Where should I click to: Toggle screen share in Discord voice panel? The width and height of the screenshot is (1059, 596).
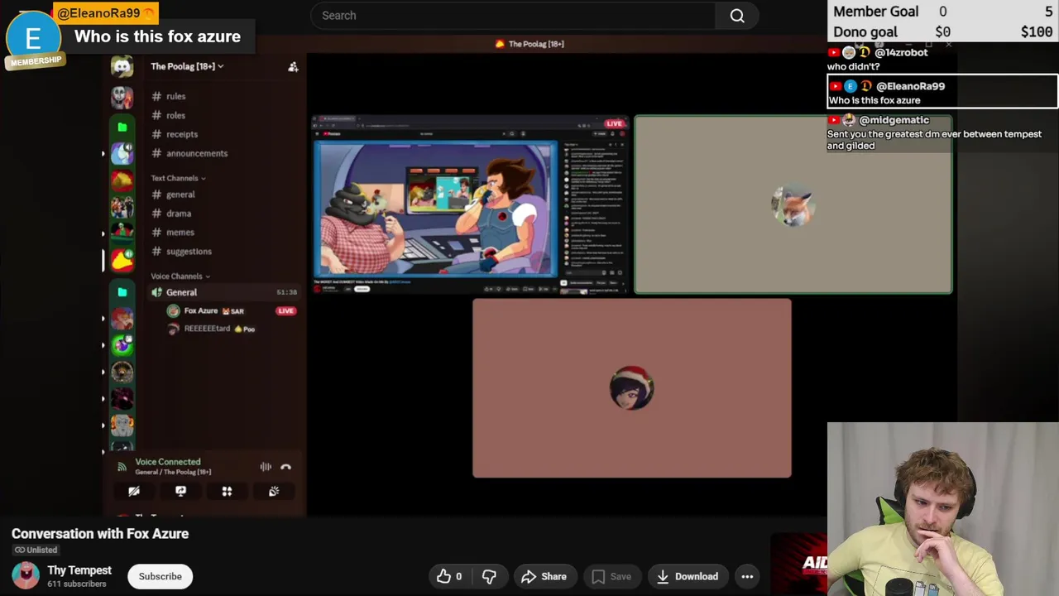(180, 492)
